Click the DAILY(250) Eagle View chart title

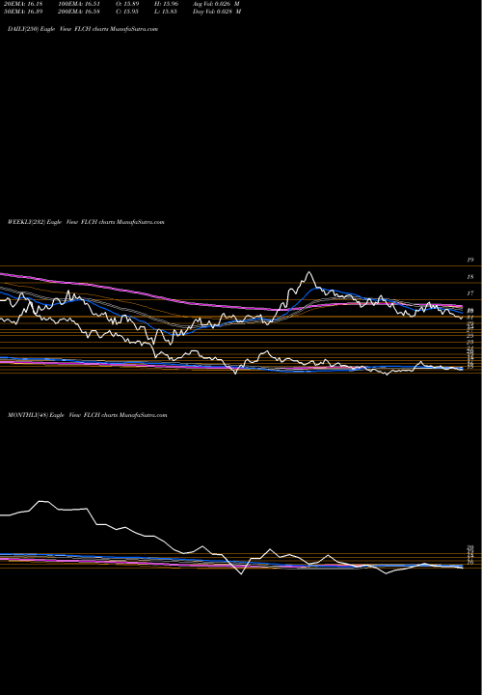pos(83,29)
